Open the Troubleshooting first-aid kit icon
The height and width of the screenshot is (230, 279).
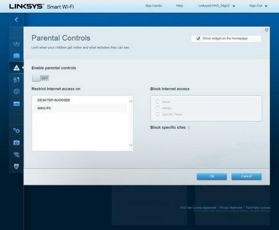tap(17, 143)
